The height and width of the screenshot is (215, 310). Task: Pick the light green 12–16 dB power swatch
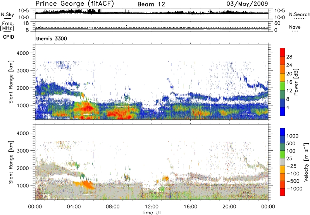(282, 86)
